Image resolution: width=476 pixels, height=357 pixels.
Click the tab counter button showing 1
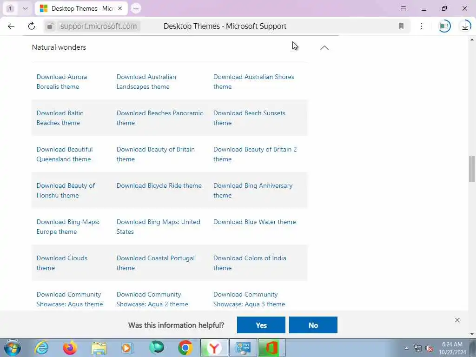click(x=10, y=8)
